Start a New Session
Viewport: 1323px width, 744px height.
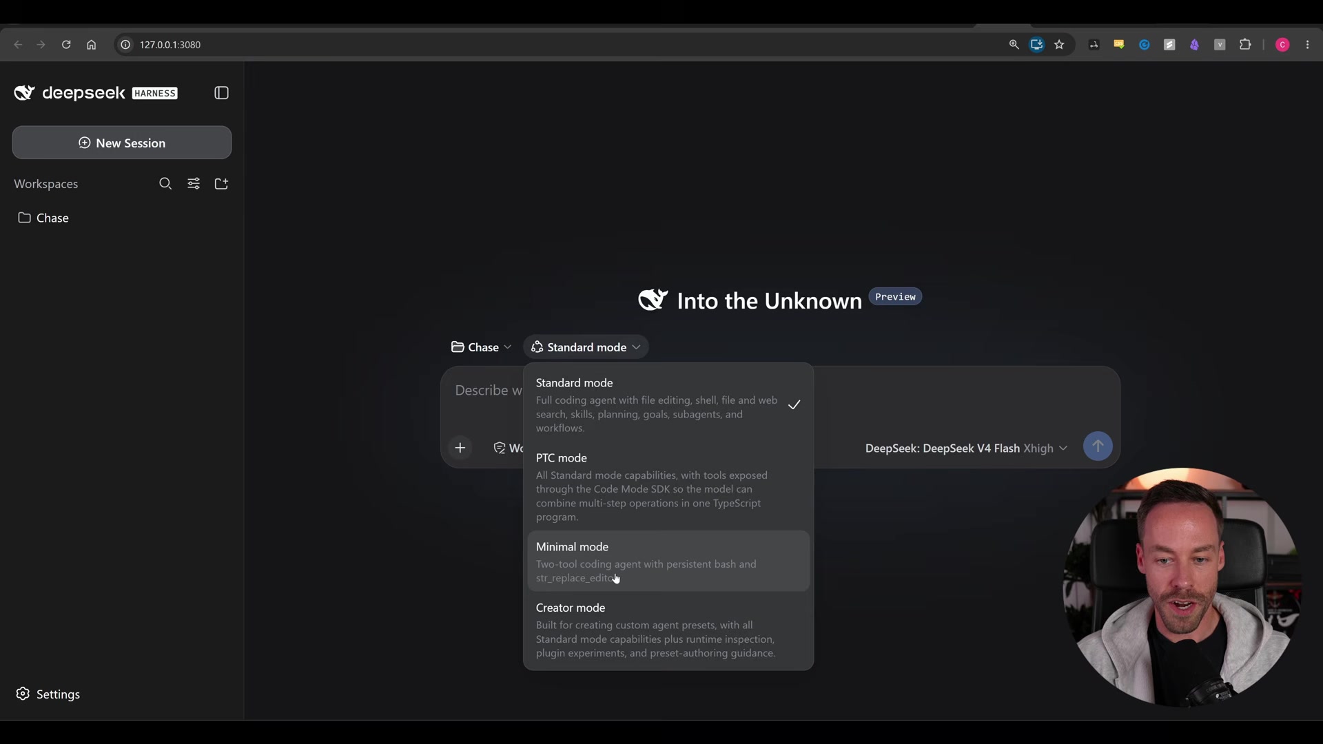pyautogui.click(x=122, y=143)
